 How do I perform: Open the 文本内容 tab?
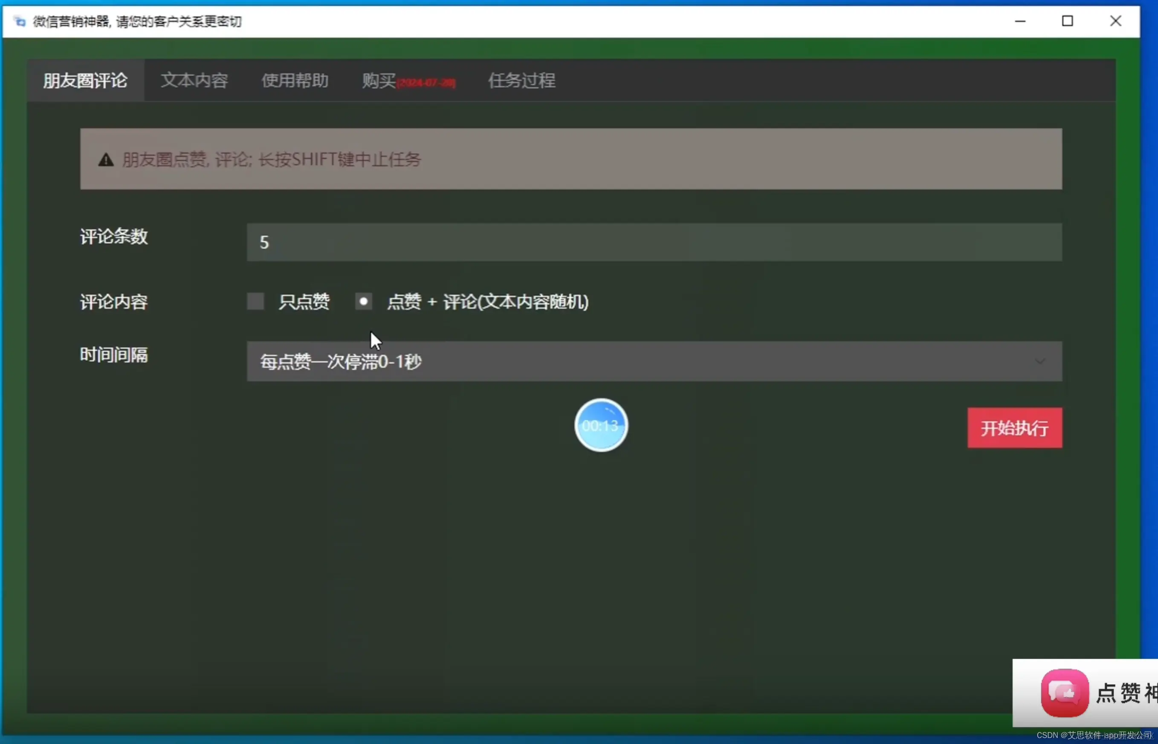(194, 80)
